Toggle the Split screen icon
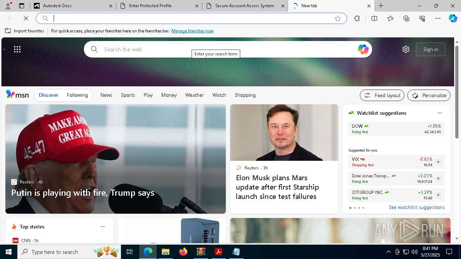The image size is (461, 259). [374, 18]
